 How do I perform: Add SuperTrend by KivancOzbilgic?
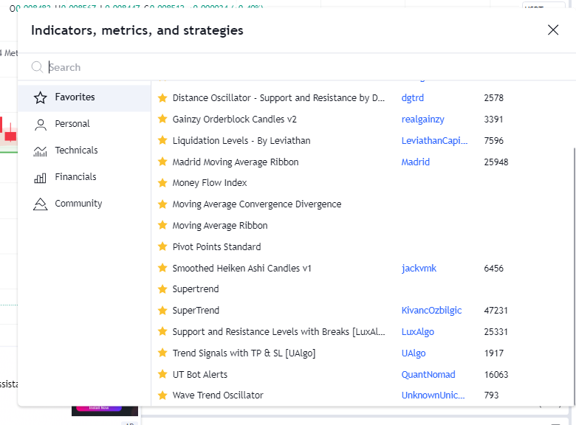[x=196, y=311]
